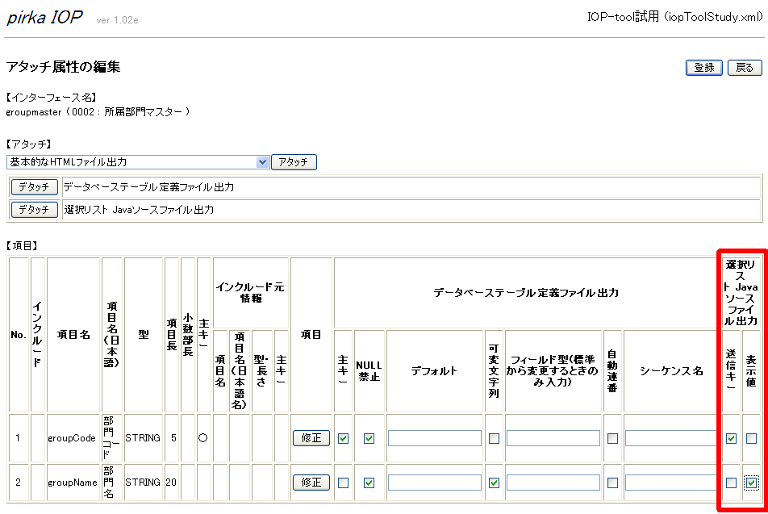Viewport: 768px width, 514px height.
Task: Toggle 可変文字列 checkbox for groupName
Action: [494, 483]
